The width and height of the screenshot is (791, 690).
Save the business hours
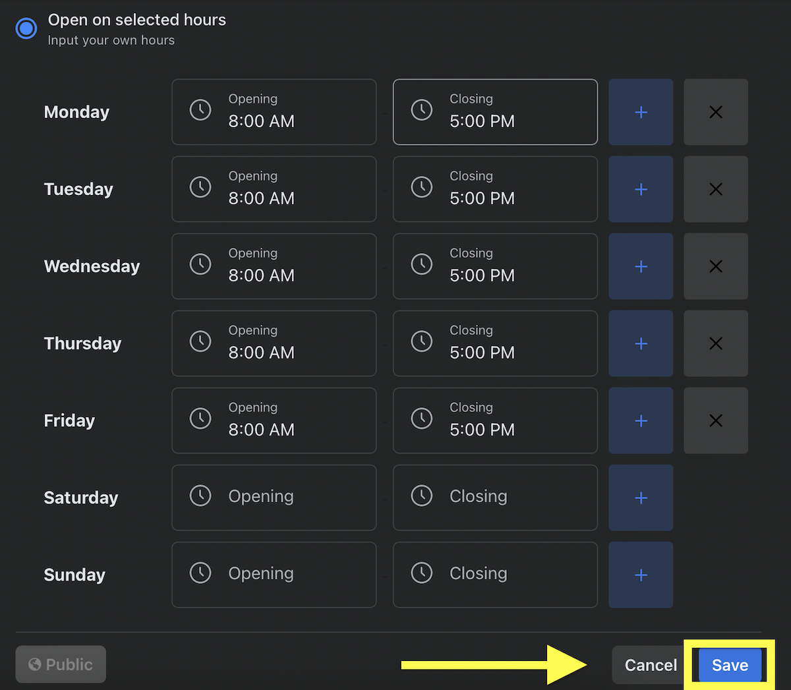(729, 665)
